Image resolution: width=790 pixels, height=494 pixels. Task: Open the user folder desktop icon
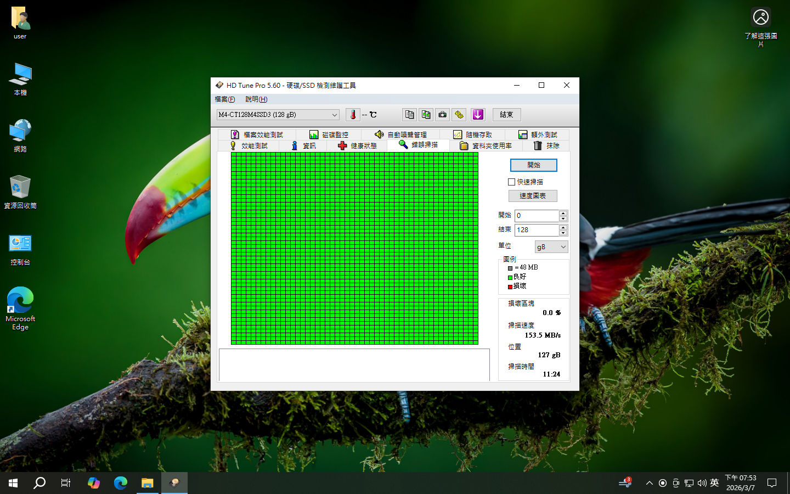click(x=20, y=23)
